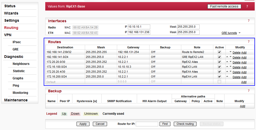
Task: Click gateway 10.10.10.3 cell
Action: click(x=133, y=67)
